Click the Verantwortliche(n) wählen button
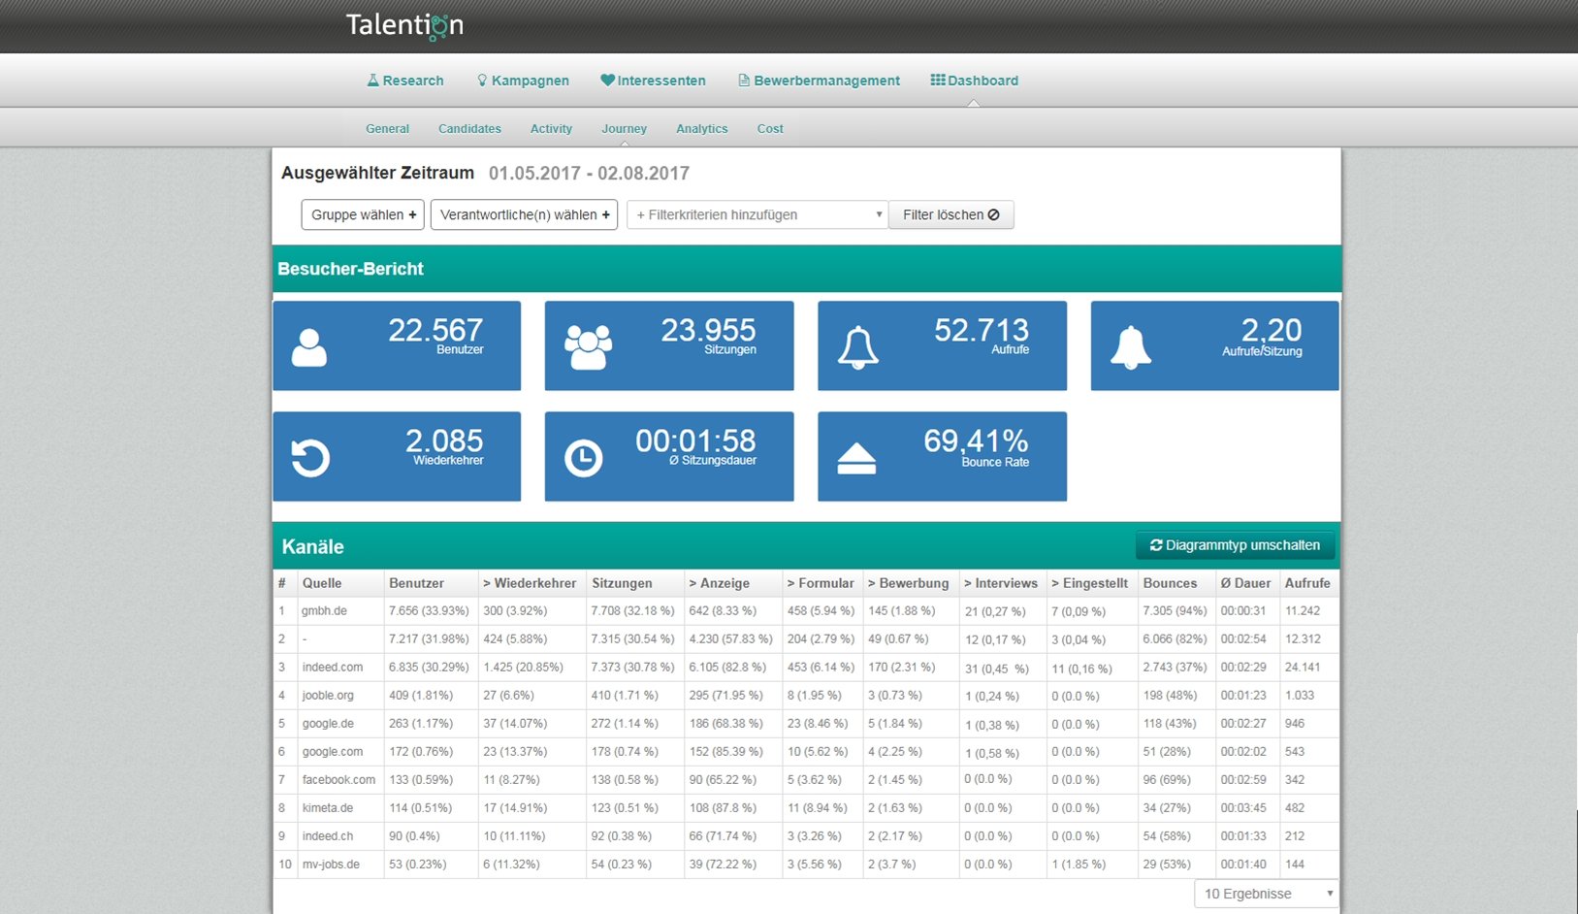 [x=524, y=214]
